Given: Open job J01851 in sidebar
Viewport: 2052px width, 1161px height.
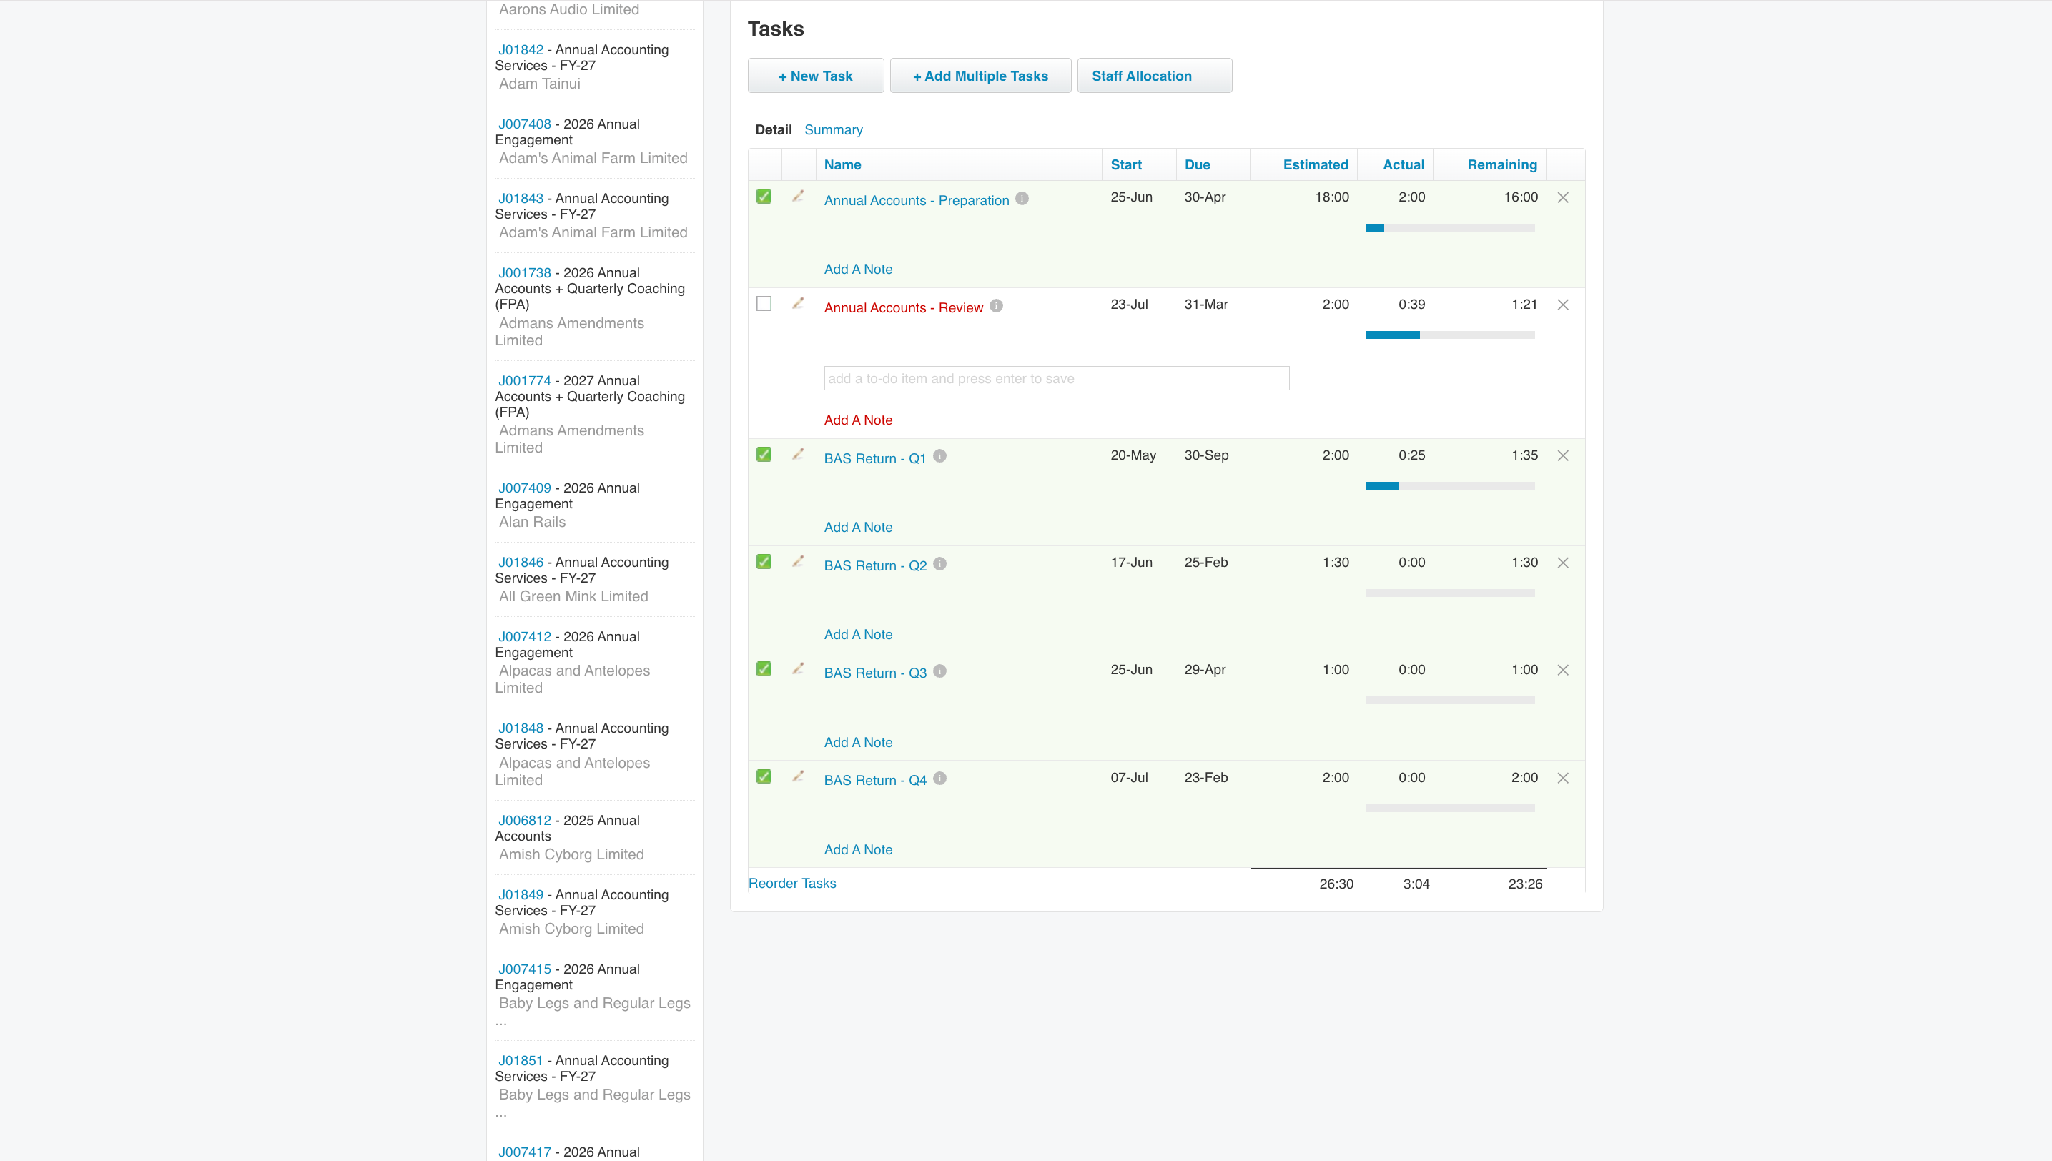Looking at the screenshot, I should [521, 1060].
